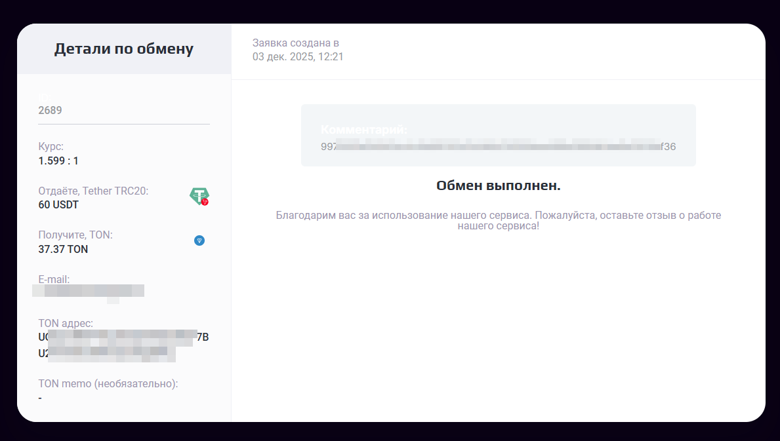
Task: Click the 'Заявка создана в' text
Action: coord(296,43)
